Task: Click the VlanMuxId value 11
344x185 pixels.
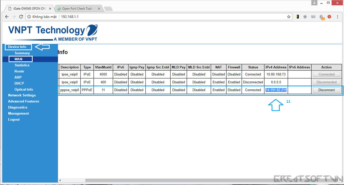Action: click(x=103, y=90)
